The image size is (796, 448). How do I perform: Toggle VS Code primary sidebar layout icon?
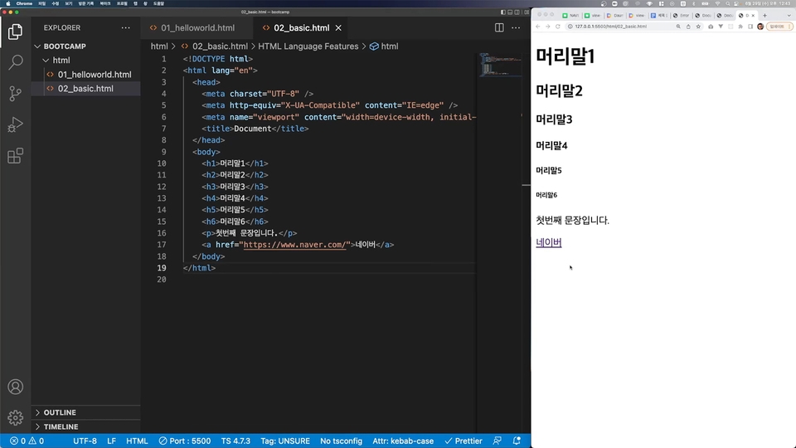(x=503, y=12)
